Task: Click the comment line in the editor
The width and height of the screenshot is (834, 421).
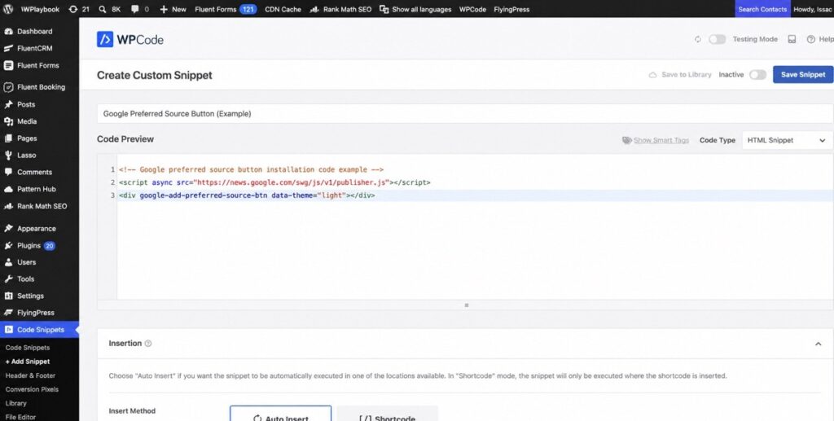Action: click(x=251, y=169)
